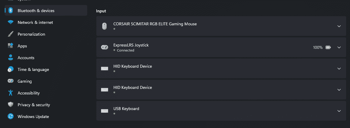
Task: Click the ExpressLRS Joystick gamepad icon
Action: [104, 47]
